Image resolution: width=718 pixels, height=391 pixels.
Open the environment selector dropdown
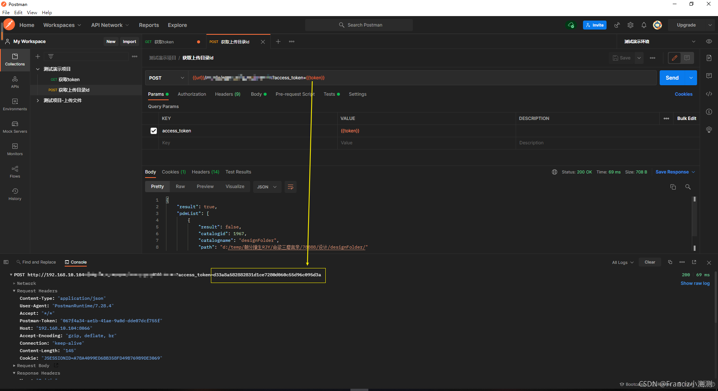point(660,41)
